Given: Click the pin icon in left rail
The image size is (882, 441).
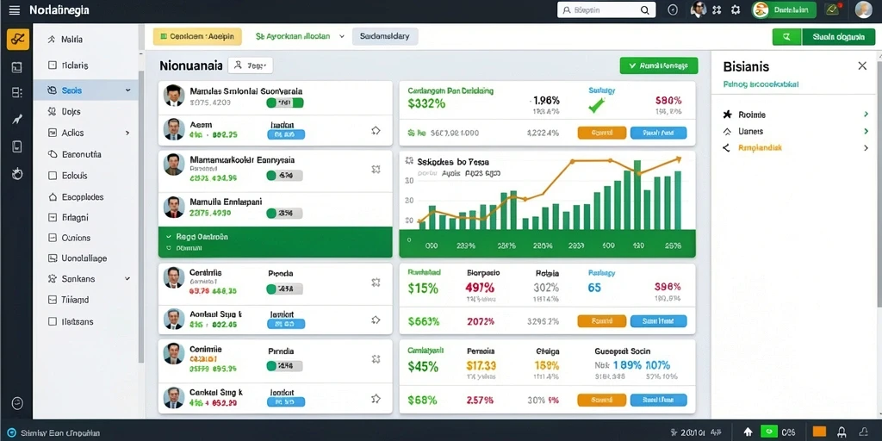Looking at the screenshot, I should click(x=17, y=119).
